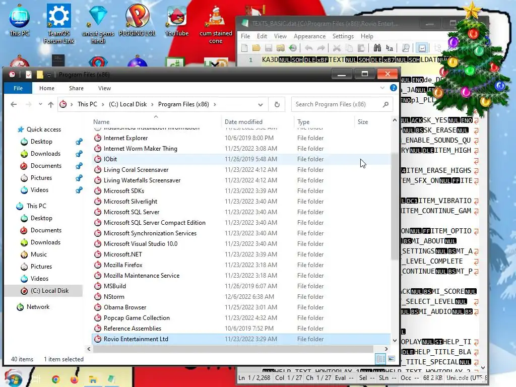Open the This PC desktop icon
Image resolution: width=516 pixels, height=387 pixels.
click(x=20, y=20)
